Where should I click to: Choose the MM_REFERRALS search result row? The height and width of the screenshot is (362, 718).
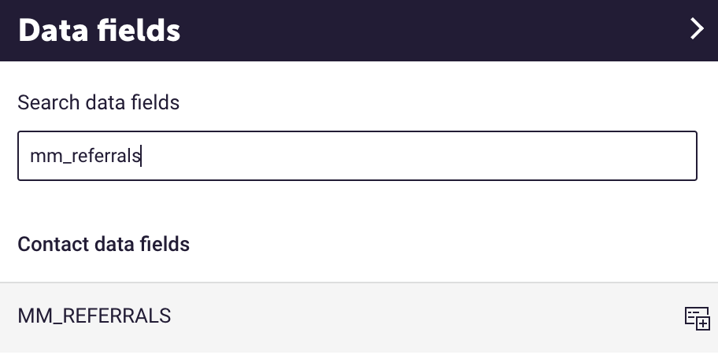pos(359,317)
